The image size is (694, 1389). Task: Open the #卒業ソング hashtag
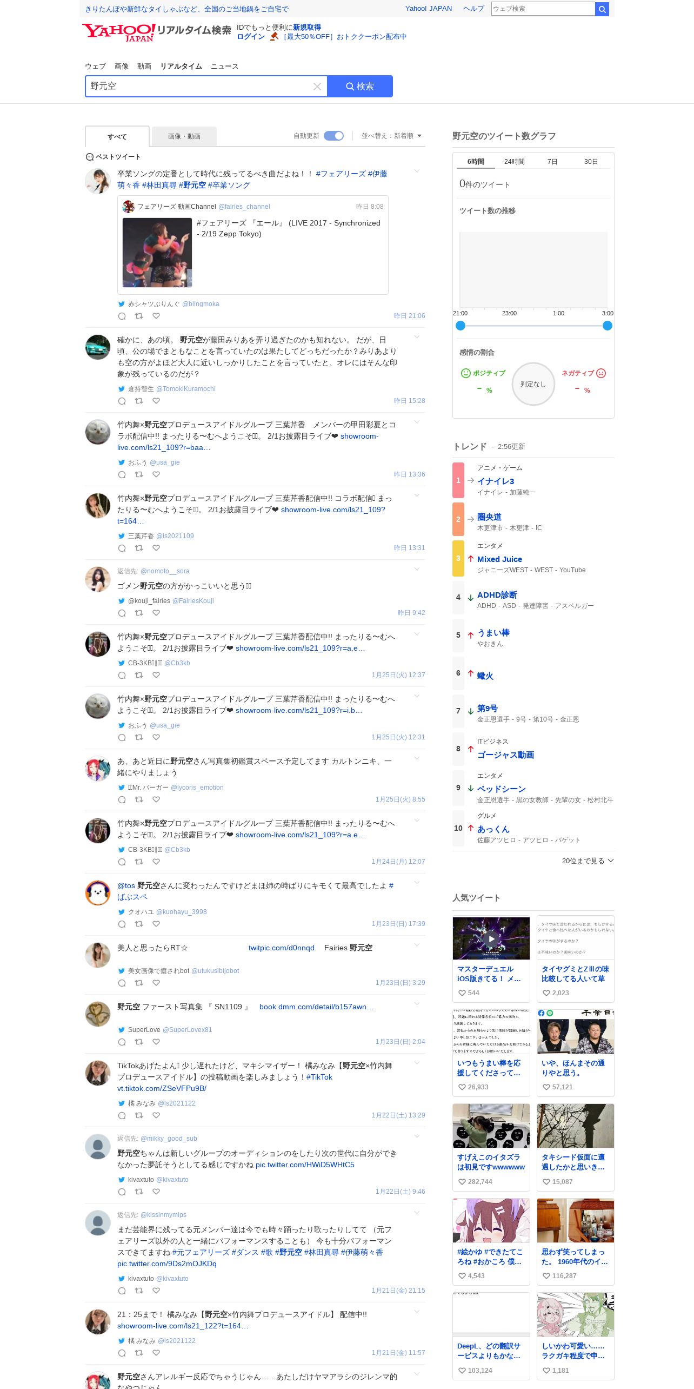tap(229, 185)
